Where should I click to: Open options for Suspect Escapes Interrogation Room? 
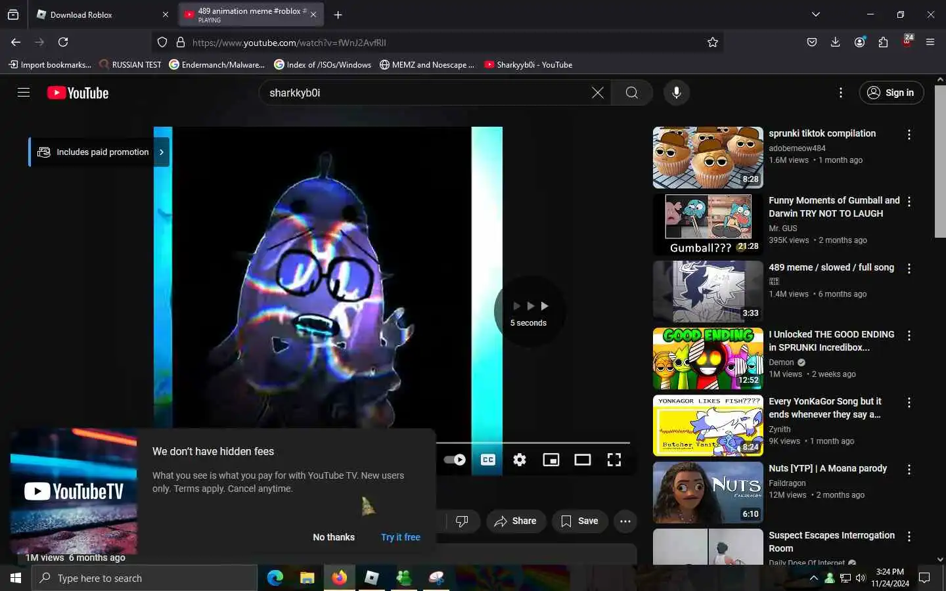pyautogui.click(x=909, y=536)
